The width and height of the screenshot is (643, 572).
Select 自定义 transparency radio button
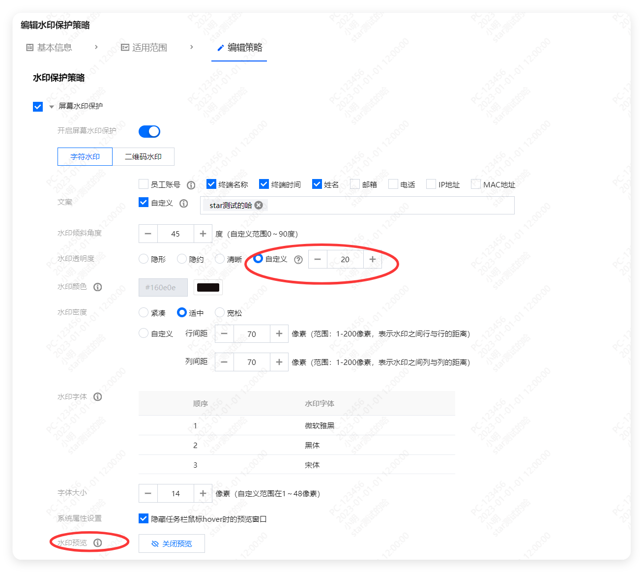(258, 258)
